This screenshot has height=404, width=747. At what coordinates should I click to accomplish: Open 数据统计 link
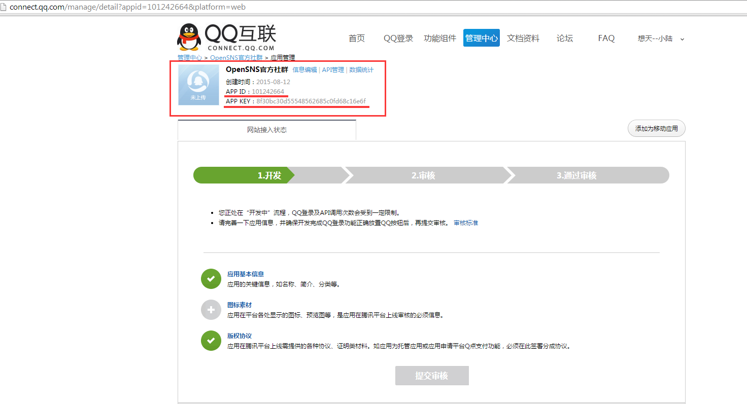point(361,70)
